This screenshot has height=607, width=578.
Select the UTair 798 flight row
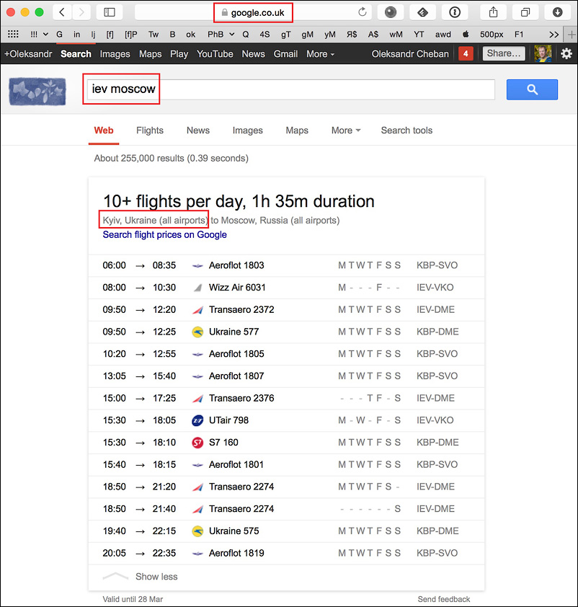click(286, 420)
